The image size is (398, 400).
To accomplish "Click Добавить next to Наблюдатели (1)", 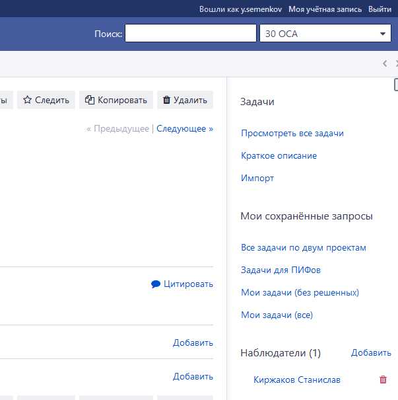I will [371, 352].
